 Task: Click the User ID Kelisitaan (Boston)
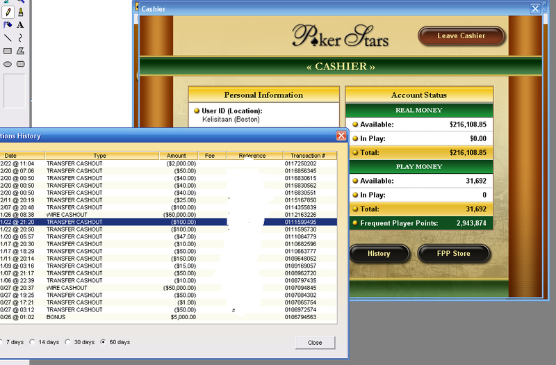point(231,119)
